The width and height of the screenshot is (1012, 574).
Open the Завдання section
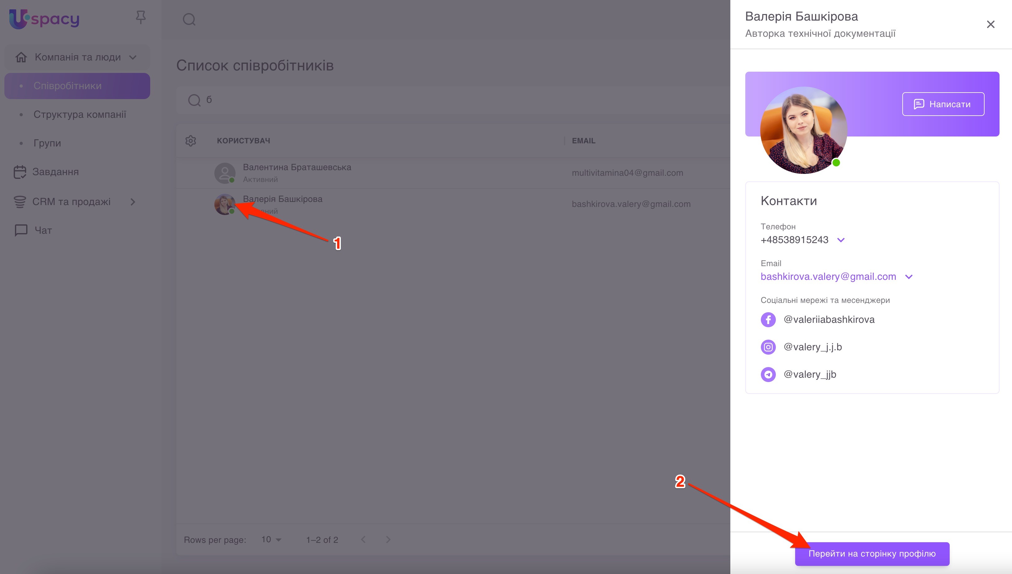tap(55, 172)
